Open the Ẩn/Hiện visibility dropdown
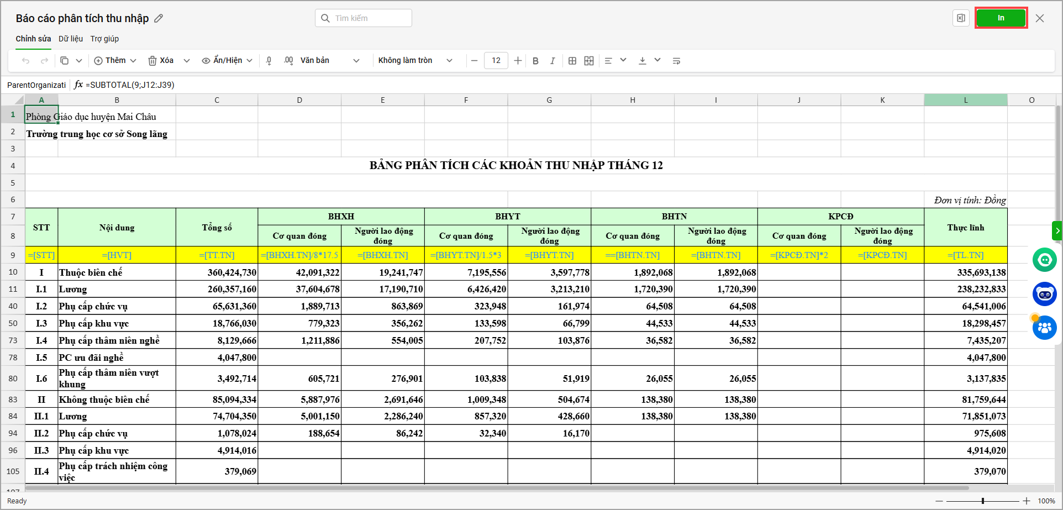 (x=227, y=61)
